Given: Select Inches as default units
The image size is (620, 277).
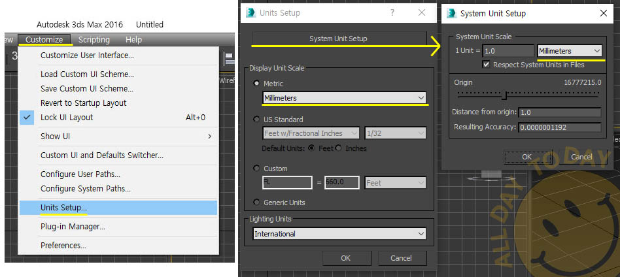Looking at the screenshot, I should click(339, 148).
